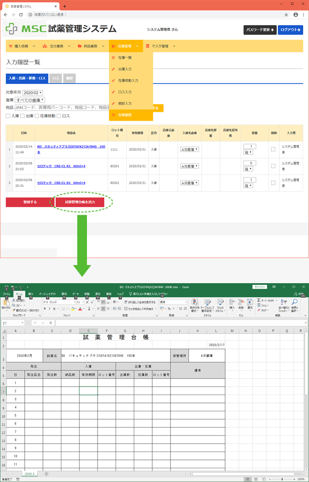Open the 購入依頼 menu
This screenshot has width=309, height=482.
22,46
